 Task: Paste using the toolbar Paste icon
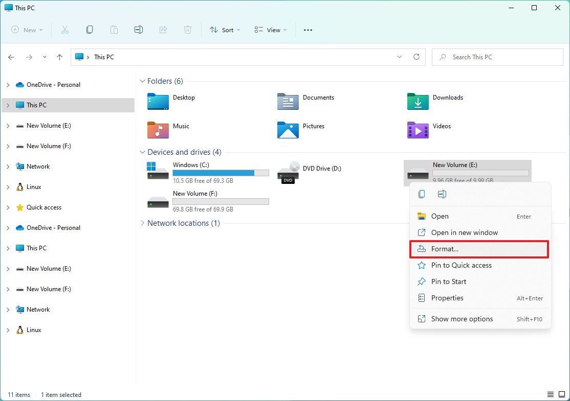tap(114, 30)
